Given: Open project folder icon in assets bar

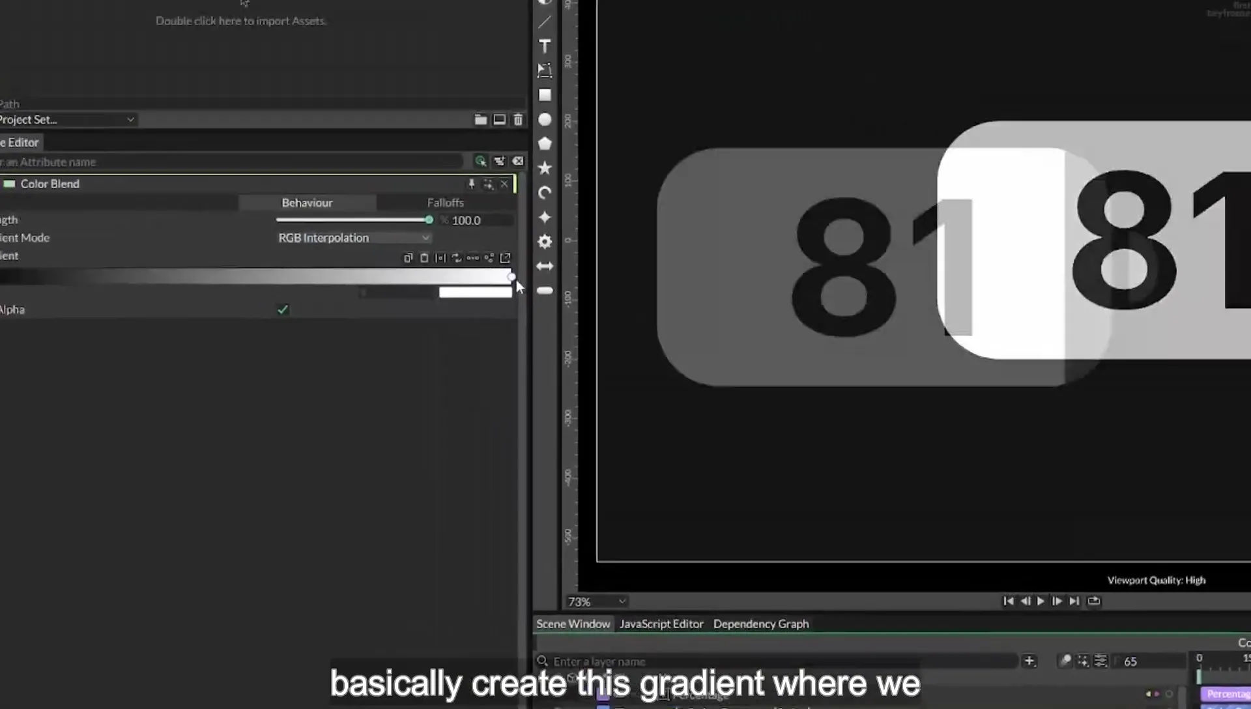Looking at the screenshot, I should (481, 119).
